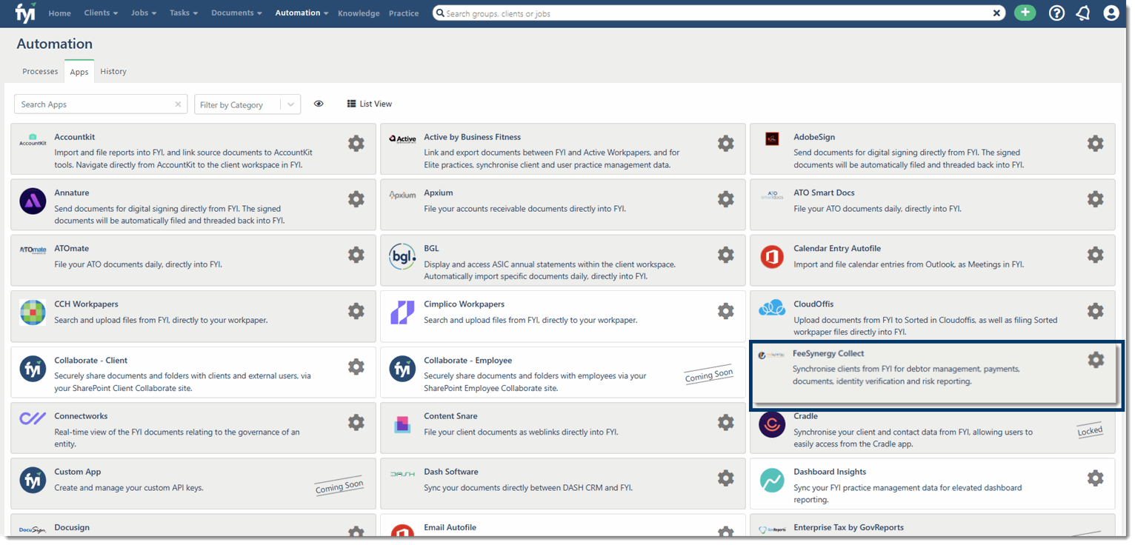Click the Content Snare logo
Screen dimensions: 1135x545
(x=402, y=424)
